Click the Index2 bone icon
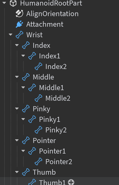The width and height of the screenshot is (119, 185). coord(38,66)
